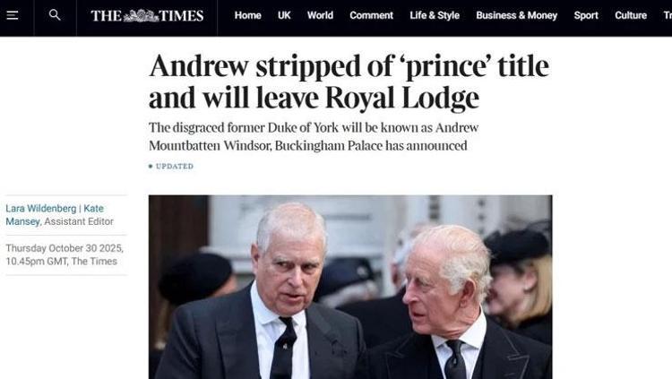The width and height of the screenshot is (672, 379).
Task: Open the Sport section
Action: [586, 15]
